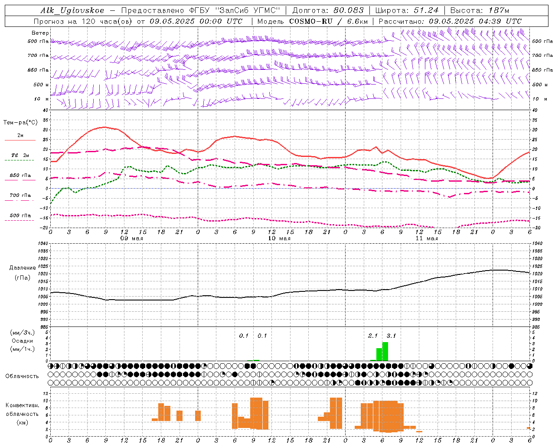Image resolution: width=555 pixels, height=444 pixels.
Task: Click the Td 2м dew point legend entry
Action: coord(20,157)
